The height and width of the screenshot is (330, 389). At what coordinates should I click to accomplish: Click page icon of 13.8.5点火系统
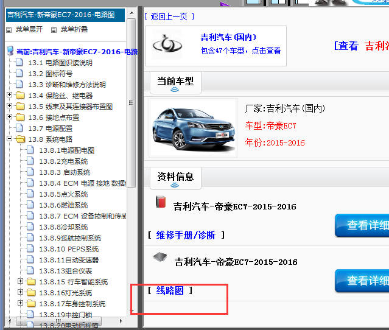click(x=30, y=193)
